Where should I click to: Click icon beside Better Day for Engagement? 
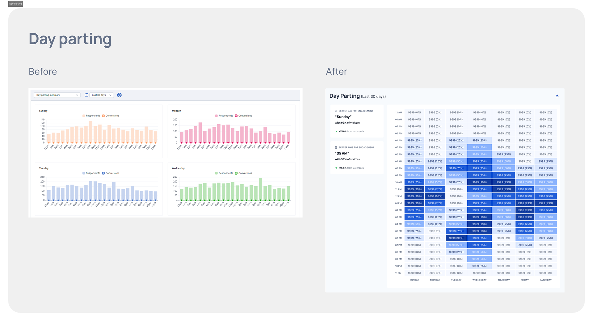336,111
